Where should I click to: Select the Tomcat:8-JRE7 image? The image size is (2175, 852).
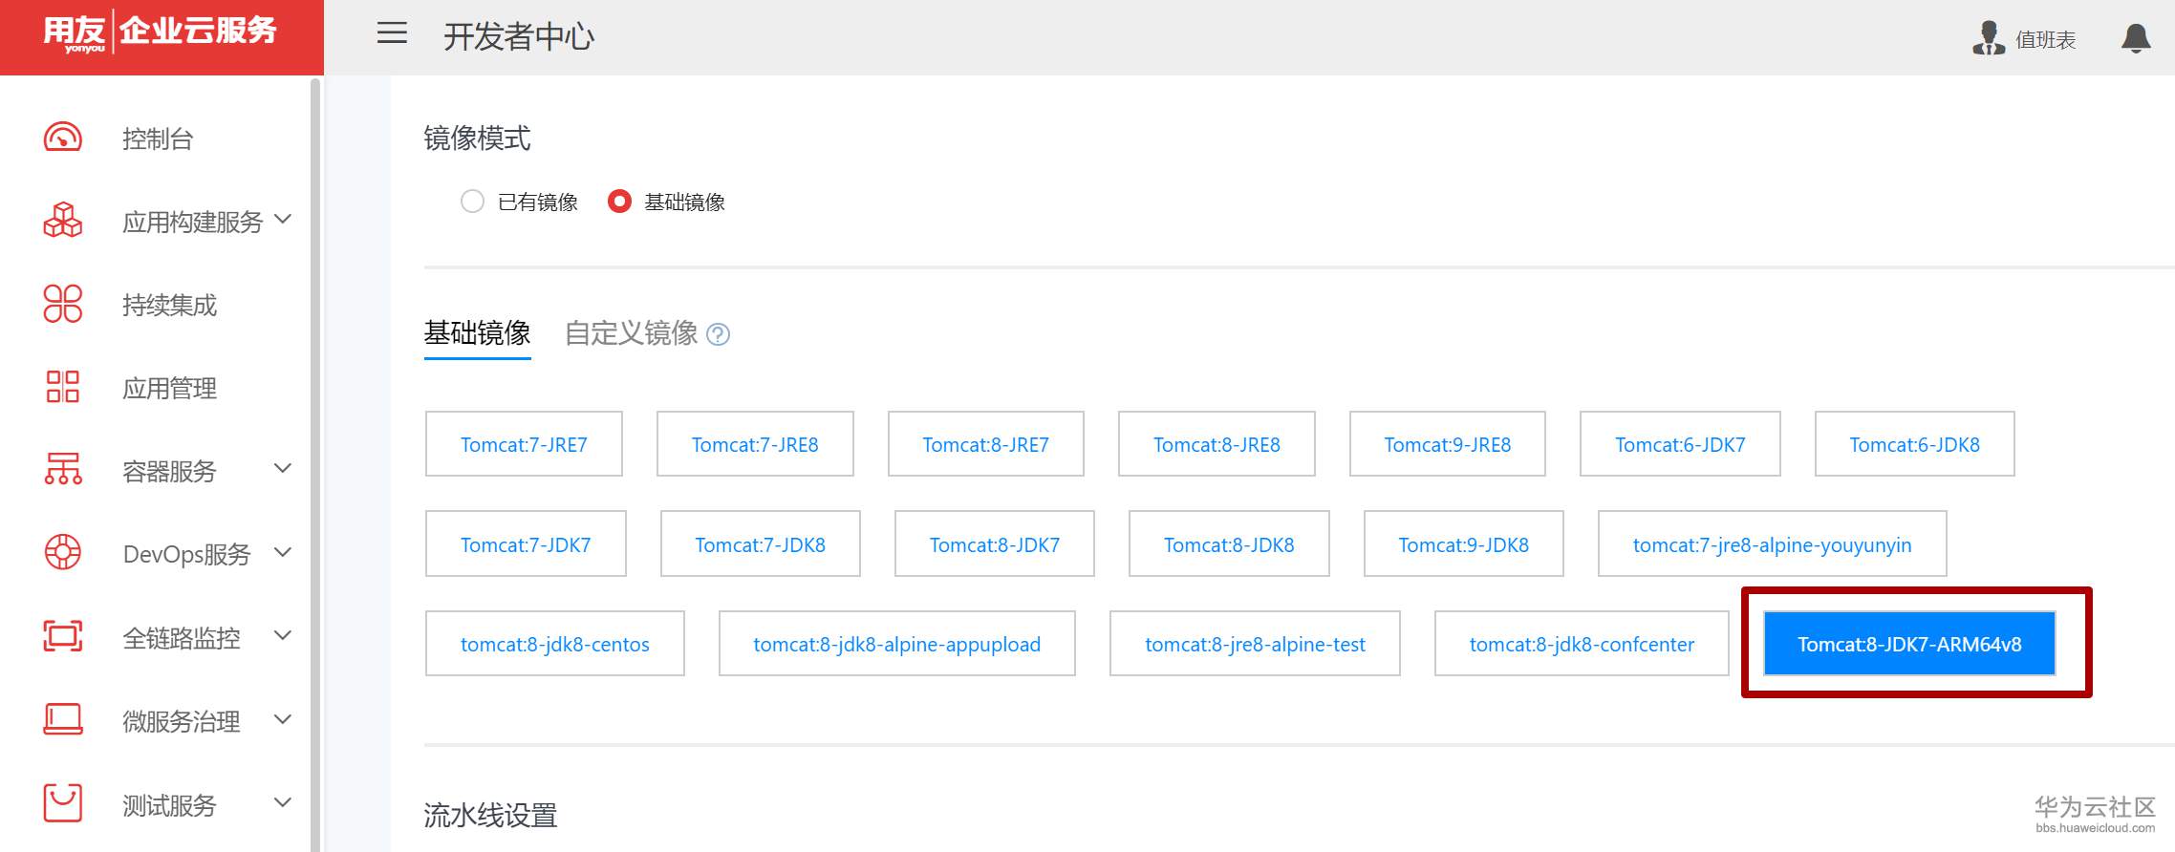point(986,444)
